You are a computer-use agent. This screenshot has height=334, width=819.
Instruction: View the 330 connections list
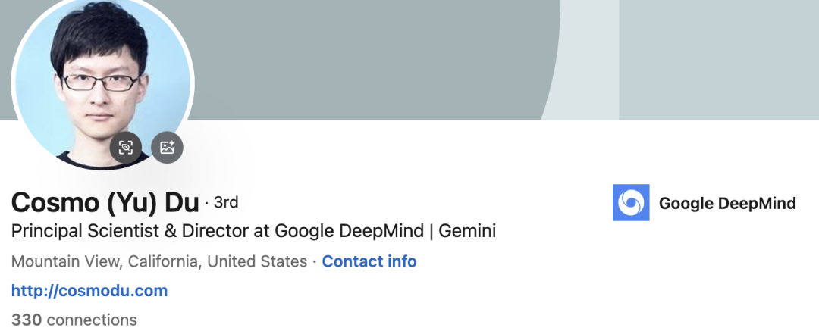point(74,320)
